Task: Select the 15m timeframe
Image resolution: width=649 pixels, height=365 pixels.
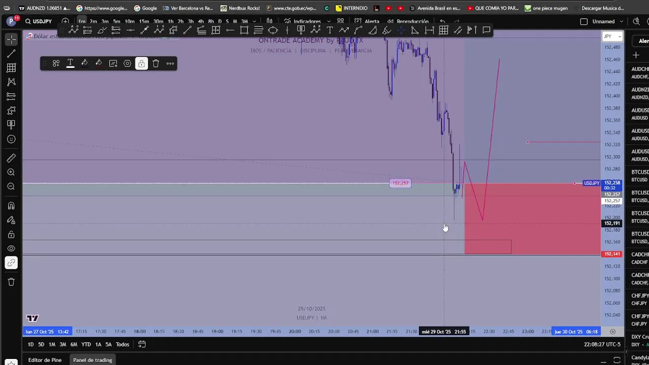Action: [x=144, y=21]
